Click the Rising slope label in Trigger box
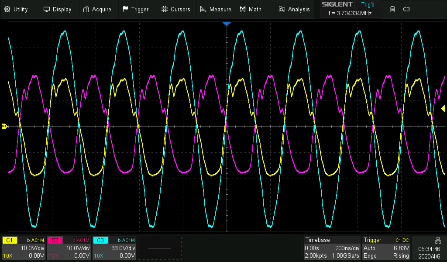The height and width of the screenshot is (262, 447). point(401,256)
